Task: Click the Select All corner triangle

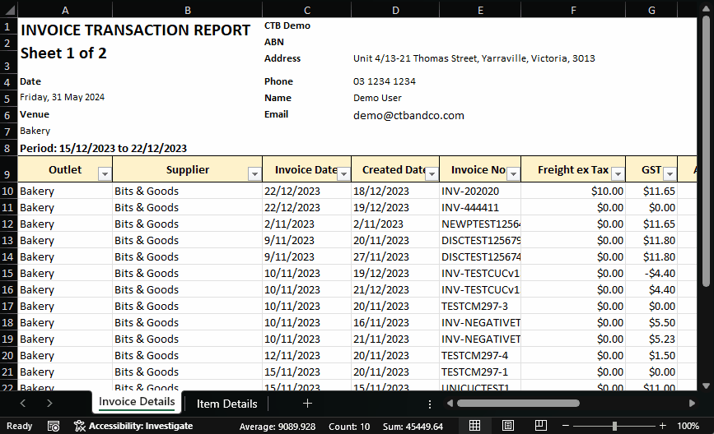Action: tap(9, 9)
